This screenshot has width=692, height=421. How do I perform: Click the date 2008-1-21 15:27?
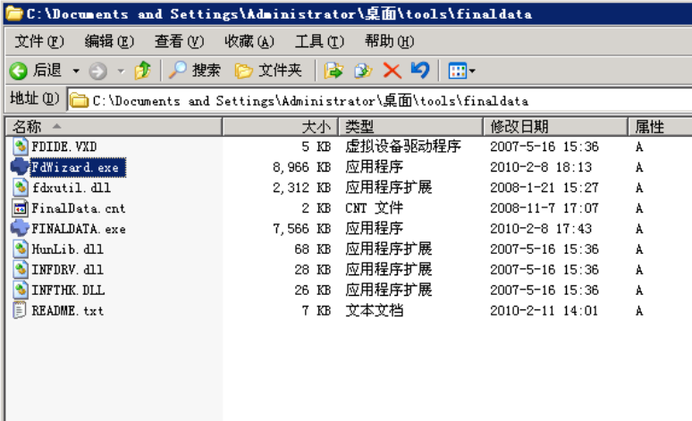pos(544,188)
